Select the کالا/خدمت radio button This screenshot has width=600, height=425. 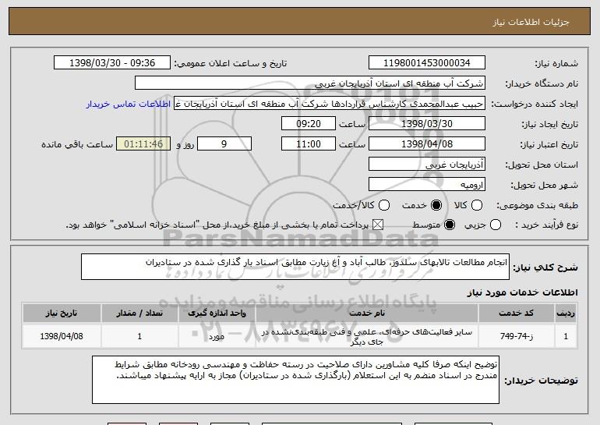click(384, 205)
